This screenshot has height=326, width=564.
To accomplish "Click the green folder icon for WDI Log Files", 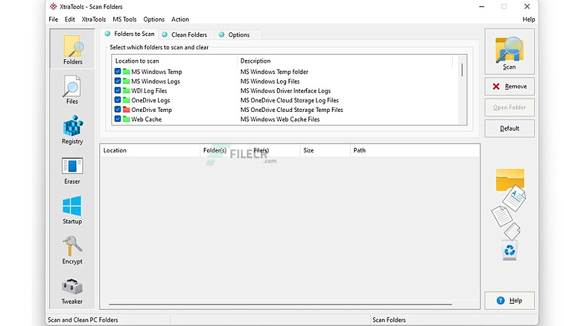I will (126, 90).
